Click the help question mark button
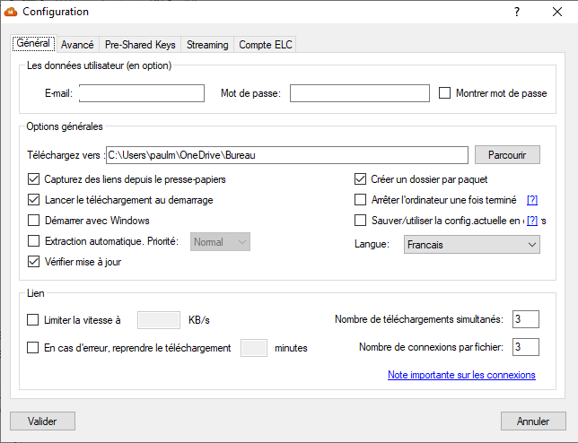 tap(517, 12)
